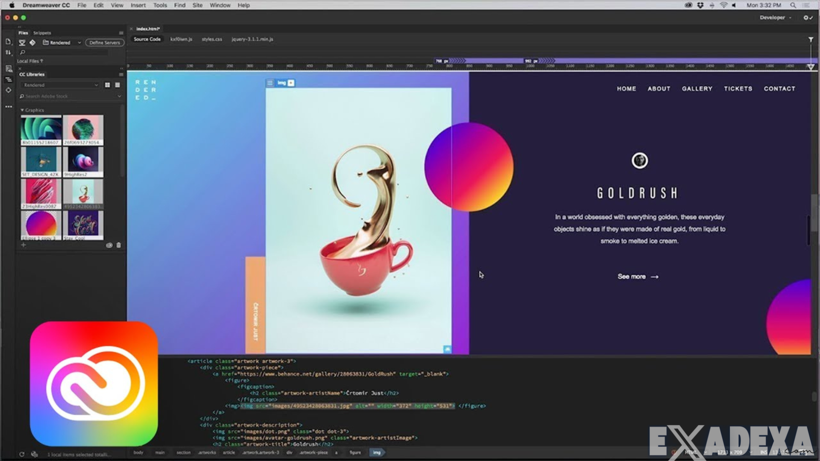
Task: Open the Visual Media Queries filter icon
Action: [811, 39]
